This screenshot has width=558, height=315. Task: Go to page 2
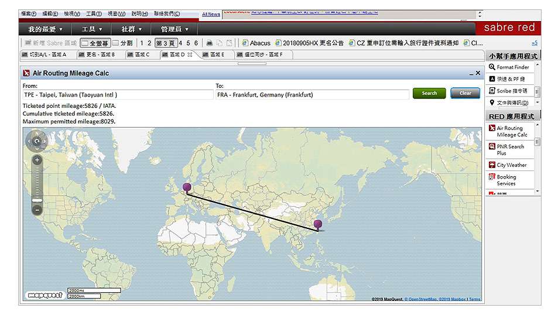click(x=149, y=43)
